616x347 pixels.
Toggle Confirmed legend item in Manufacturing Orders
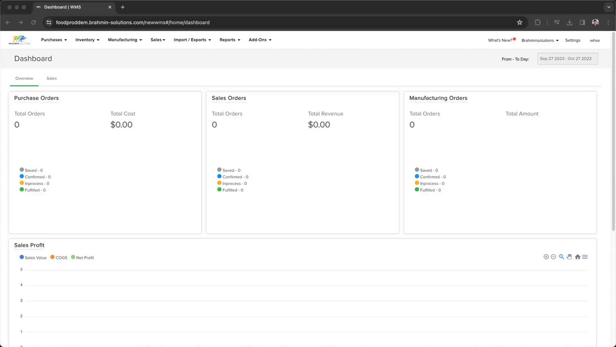click(430, 177)
